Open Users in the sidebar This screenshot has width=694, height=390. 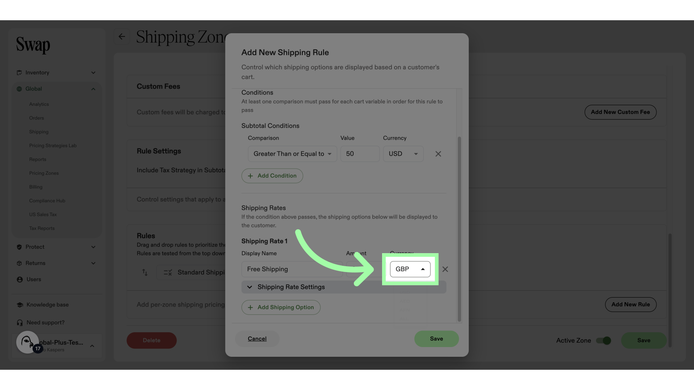tap(34, 279)
